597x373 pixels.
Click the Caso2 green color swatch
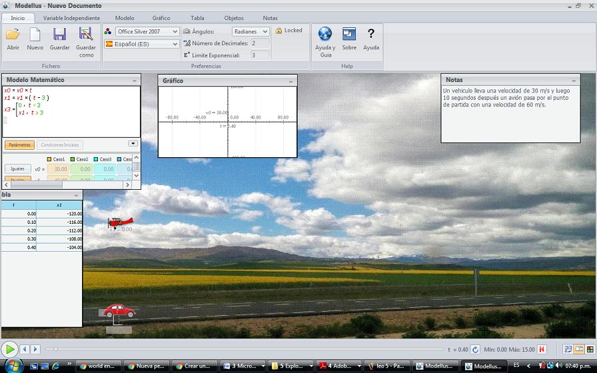tap(73, 159)
